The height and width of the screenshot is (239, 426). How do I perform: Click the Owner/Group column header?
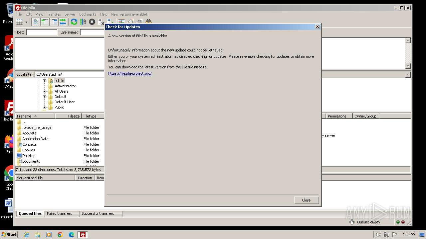click(x=365, y=116)
